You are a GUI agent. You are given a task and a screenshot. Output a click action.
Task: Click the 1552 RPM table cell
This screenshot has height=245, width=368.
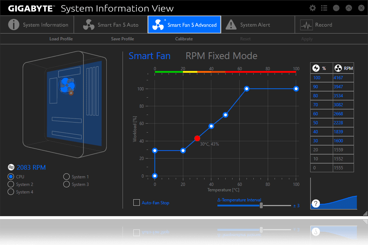click(343, 159)
